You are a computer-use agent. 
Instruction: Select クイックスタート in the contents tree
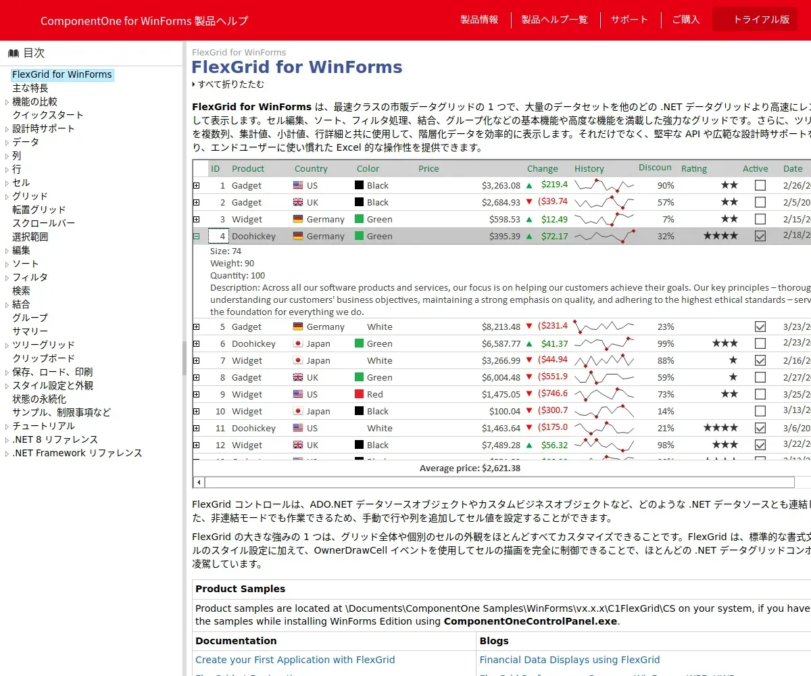click(48, 115)
